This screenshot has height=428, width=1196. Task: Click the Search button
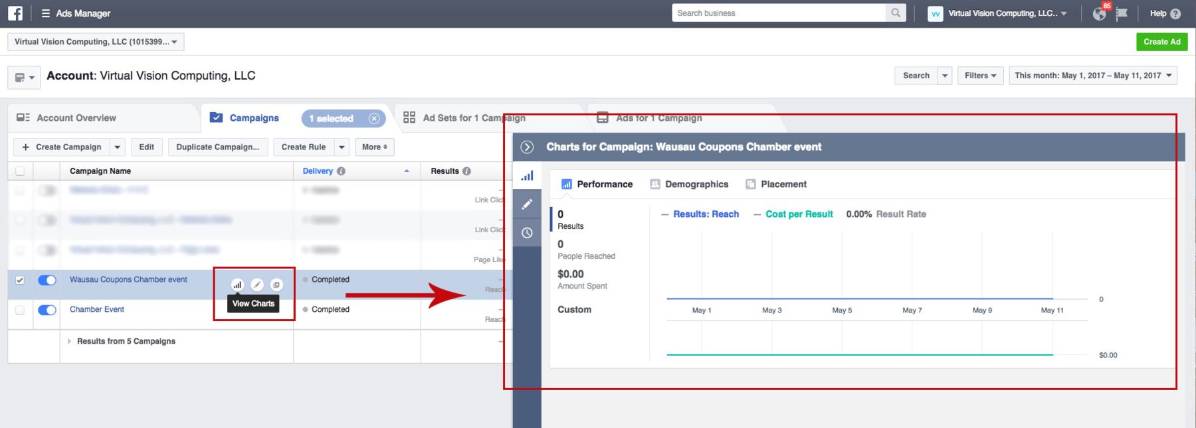coord(916,76)
